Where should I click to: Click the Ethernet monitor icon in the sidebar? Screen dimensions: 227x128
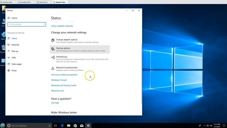pos(9,45)
